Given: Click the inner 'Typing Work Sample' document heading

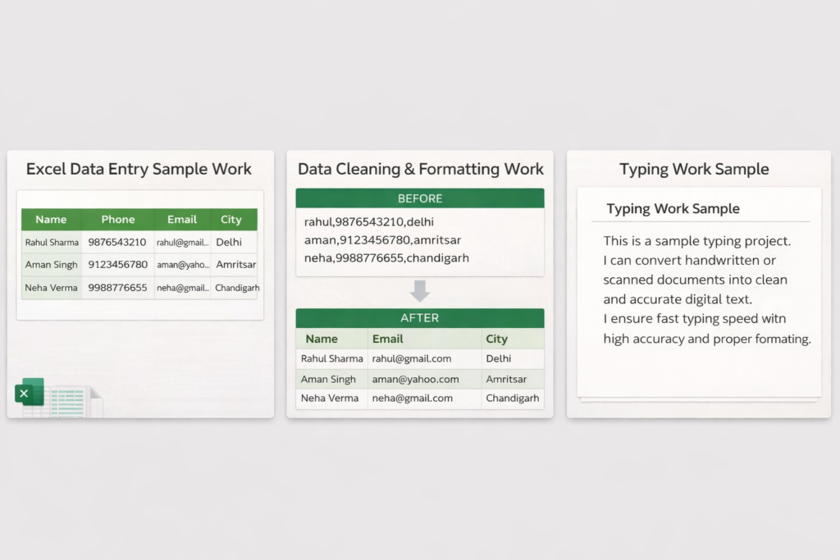Looking at the screenshot, I should pyautogui.click(x=673, y=209).
